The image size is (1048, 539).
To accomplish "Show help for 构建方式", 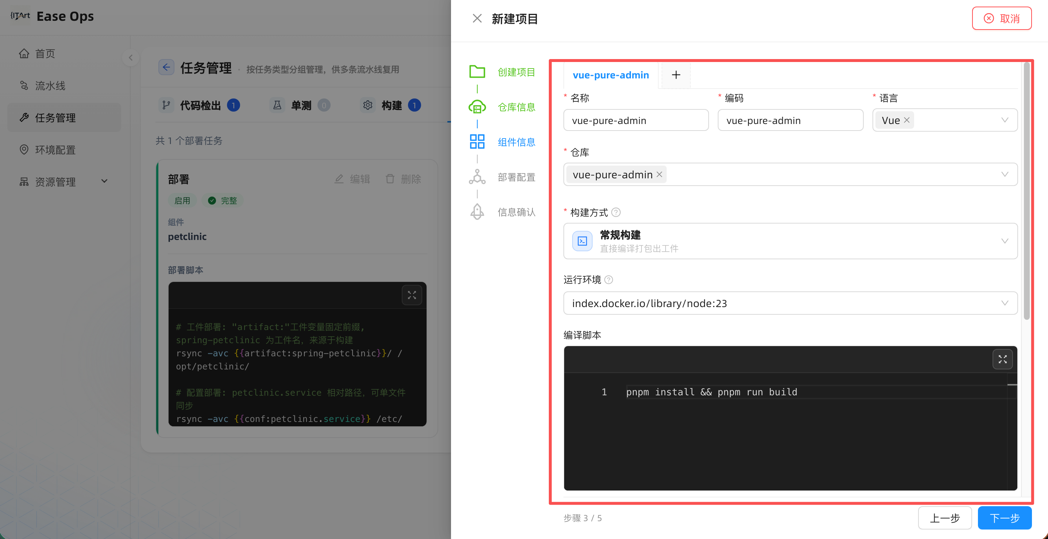I will (616, 212).
